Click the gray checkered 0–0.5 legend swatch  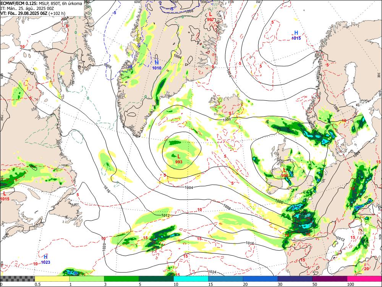click(x=17, y=279)
